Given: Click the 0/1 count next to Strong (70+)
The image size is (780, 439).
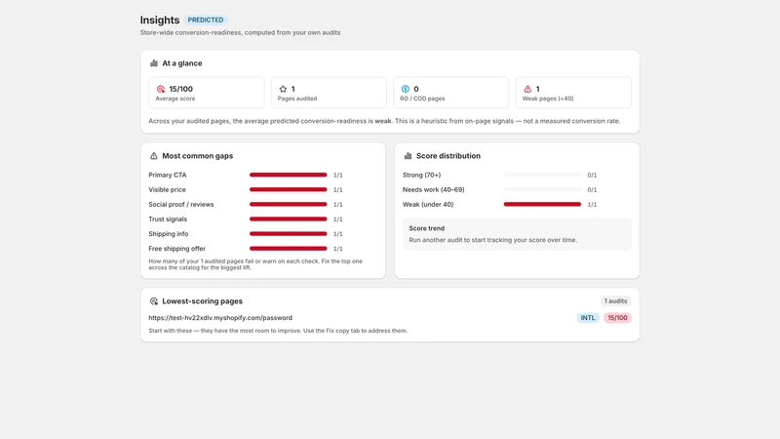Looking at the screenshot, I should click(592, 176).
